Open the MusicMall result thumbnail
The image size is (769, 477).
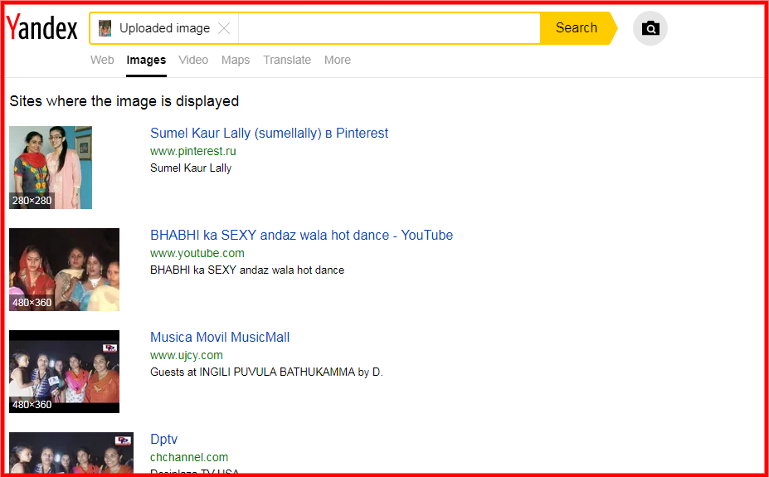point(64,372)
